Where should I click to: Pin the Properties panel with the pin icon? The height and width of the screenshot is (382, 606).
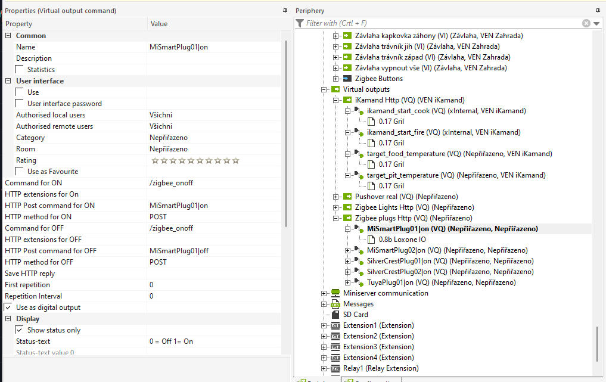point(285,11)
